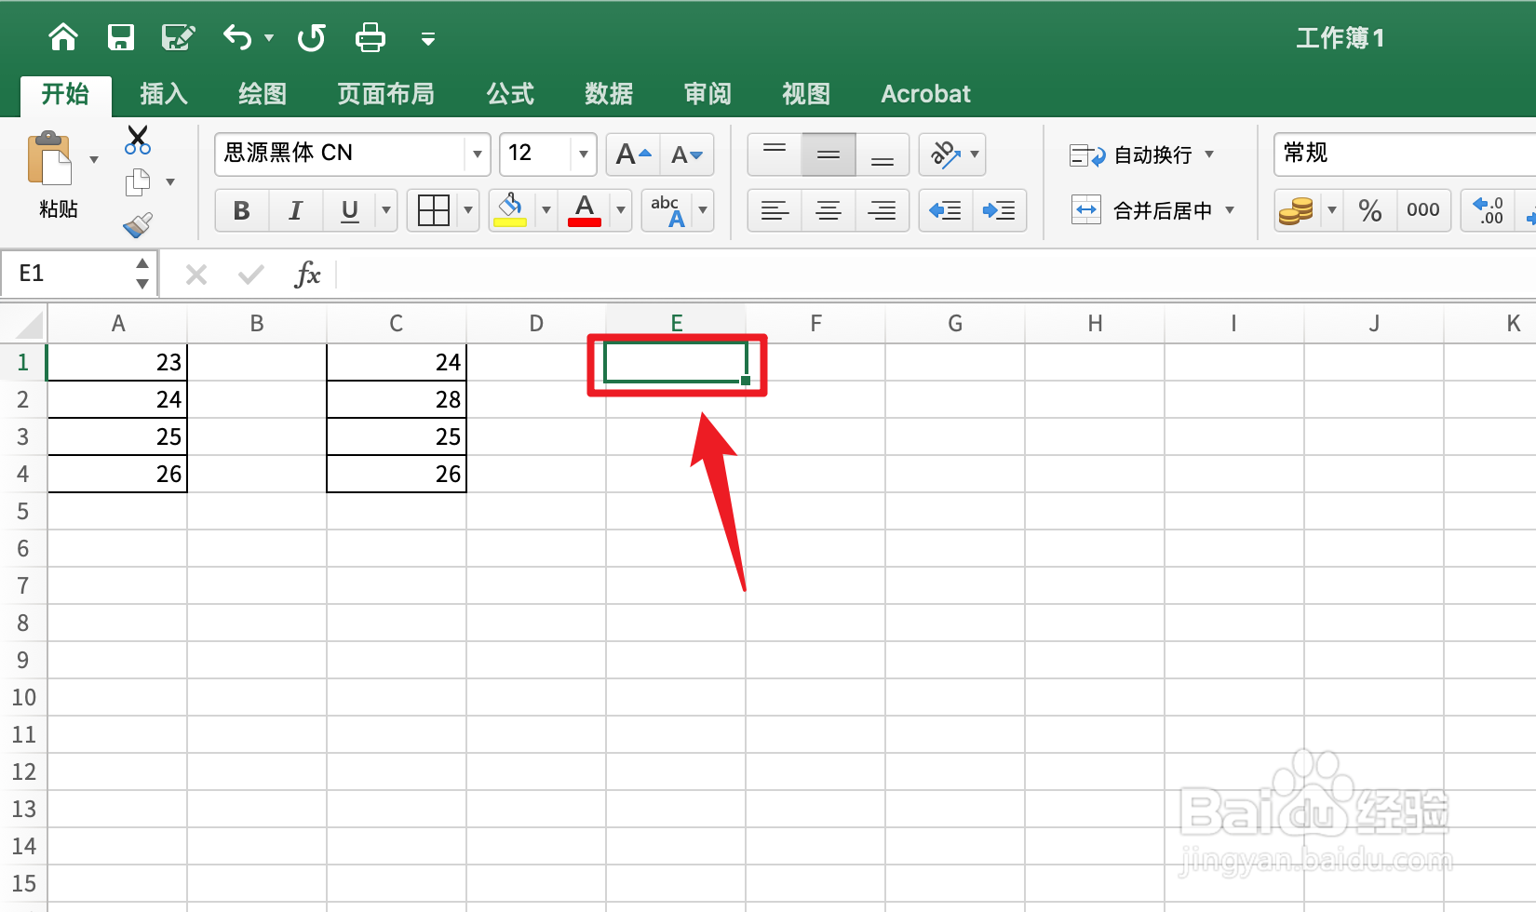1536x912 pixels.
Task: Decrease indent
Action: pos(946,210)
